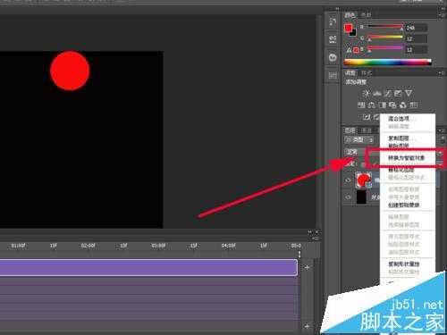Click the red foreground color swatch
447x335 pixels.
coord(348,28)
